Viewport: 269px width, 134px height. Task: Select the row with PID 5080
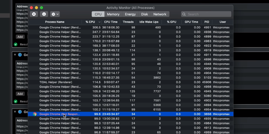tap(131, 96)
